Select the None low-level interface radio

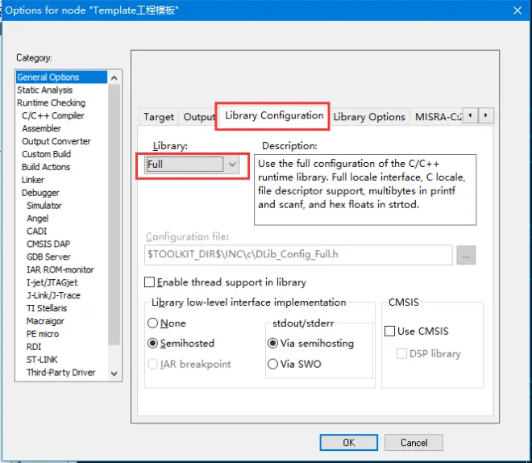tap(152, 323)
